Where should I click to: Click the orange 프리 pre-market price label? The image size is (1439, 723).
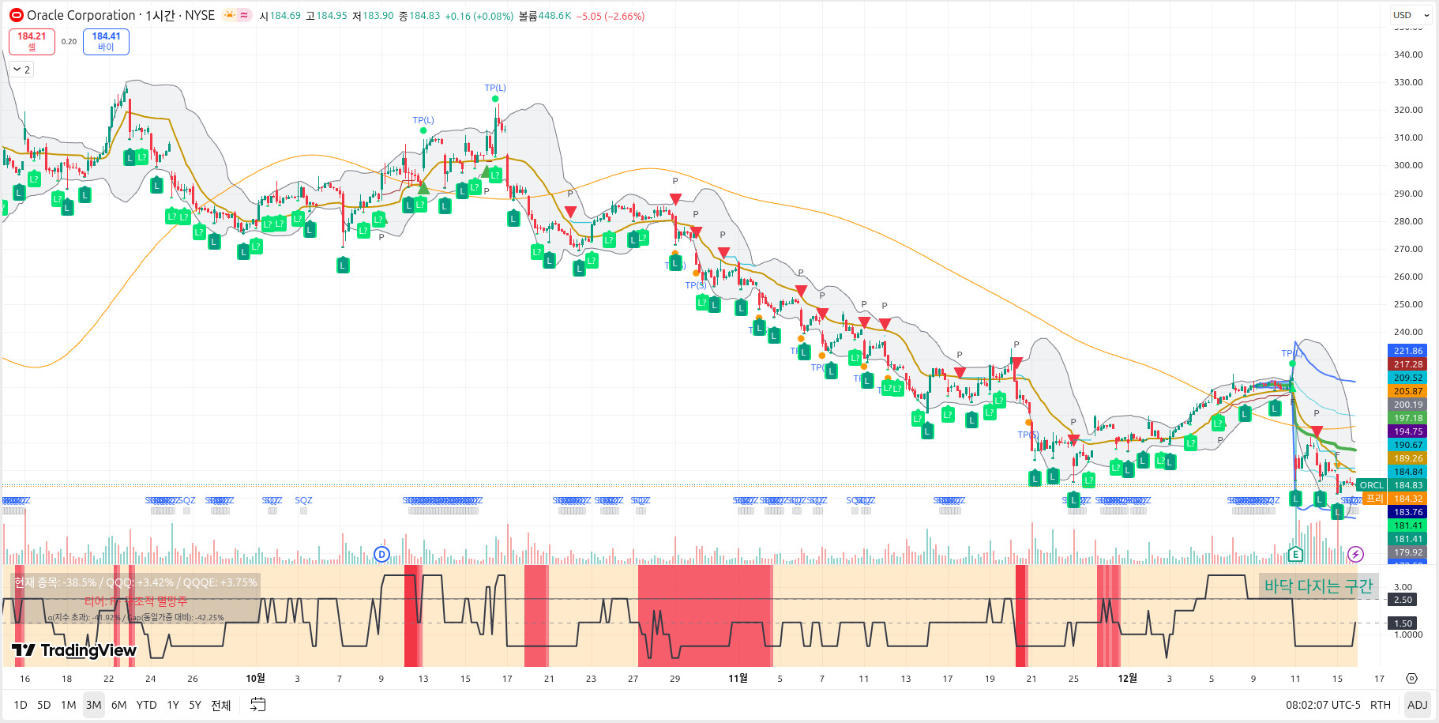click(1374, 499)
